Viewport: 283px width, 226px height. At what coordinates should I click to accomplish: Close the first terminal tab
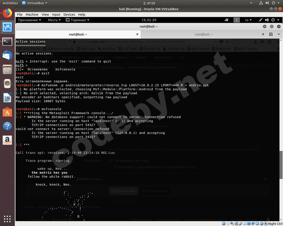tap(137, 34)
